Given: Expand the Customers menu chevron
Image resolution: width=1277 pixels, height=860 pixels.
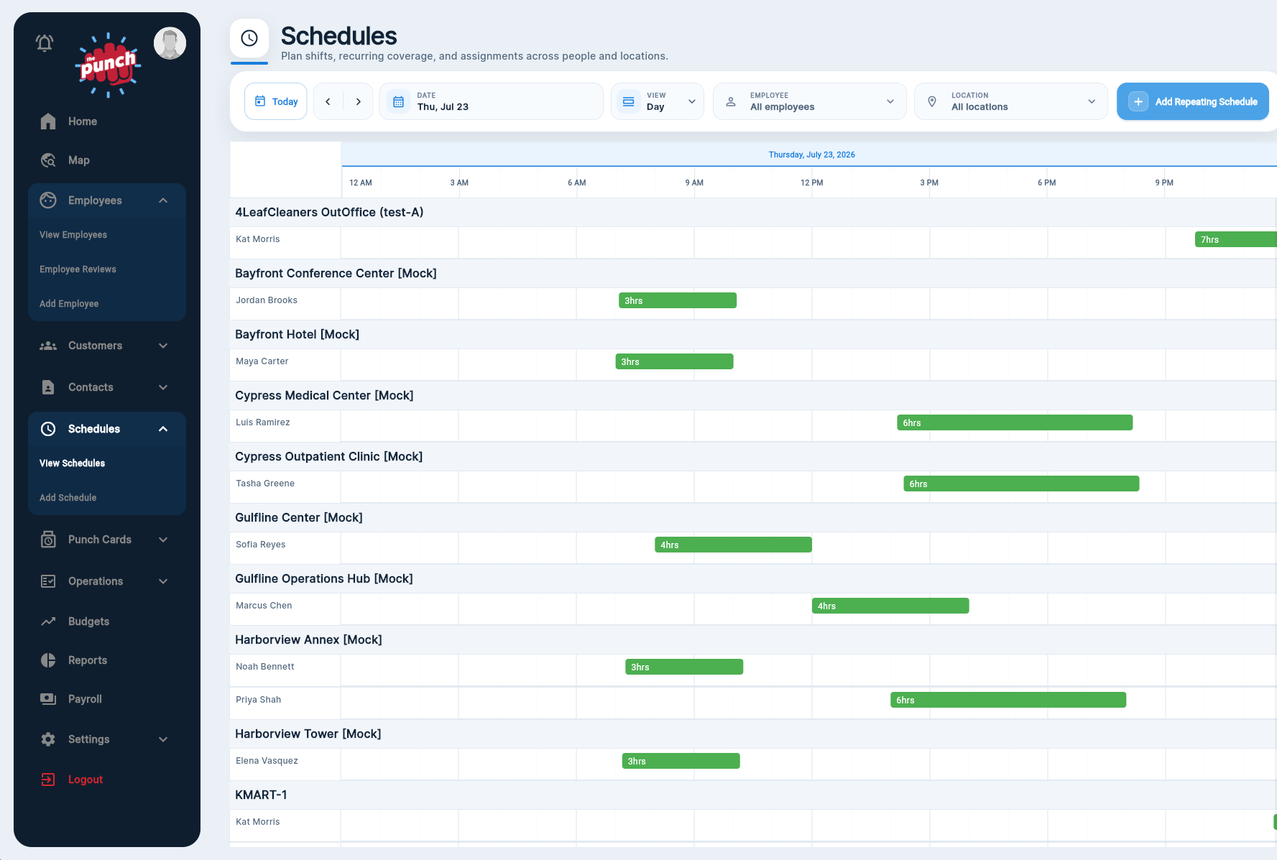Looking at the screenshot, I should 163,346.
